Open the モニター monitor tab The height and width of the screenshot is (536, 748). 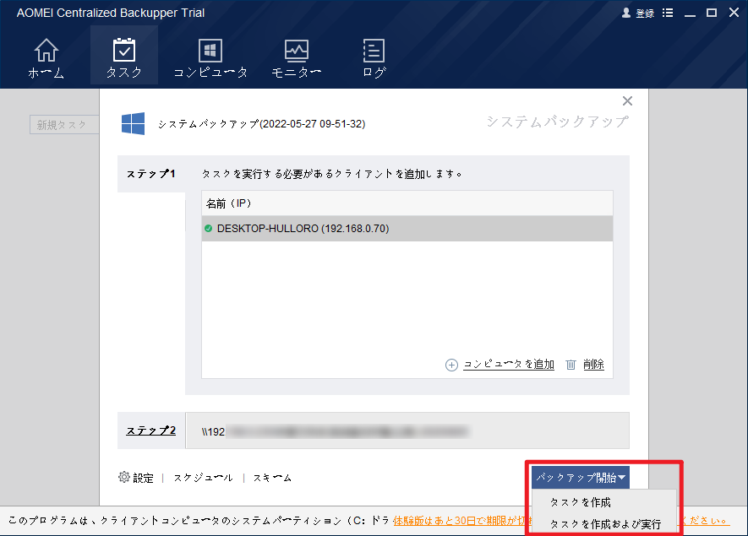[x=297, y=58]
